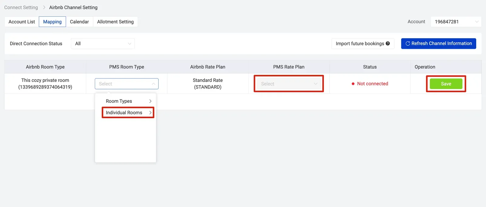Click the chevron next to Room Types
Viewport: 486px width, 207px height.
click(x=150, y=101)
